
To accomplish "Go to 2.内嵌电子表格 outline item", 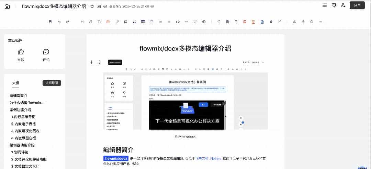I will click(23, 124).
